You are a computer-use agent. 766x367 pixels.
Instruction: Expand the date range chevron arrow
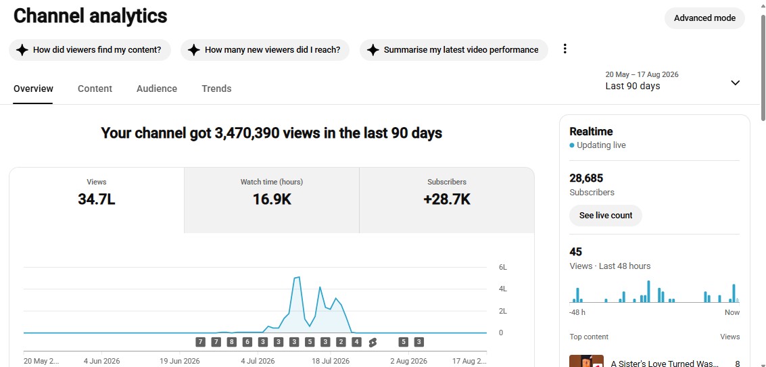[735, 82]
